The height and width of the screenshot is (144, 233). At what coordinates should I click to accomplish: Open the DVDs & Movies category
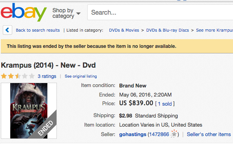click(x=124, y=30)
